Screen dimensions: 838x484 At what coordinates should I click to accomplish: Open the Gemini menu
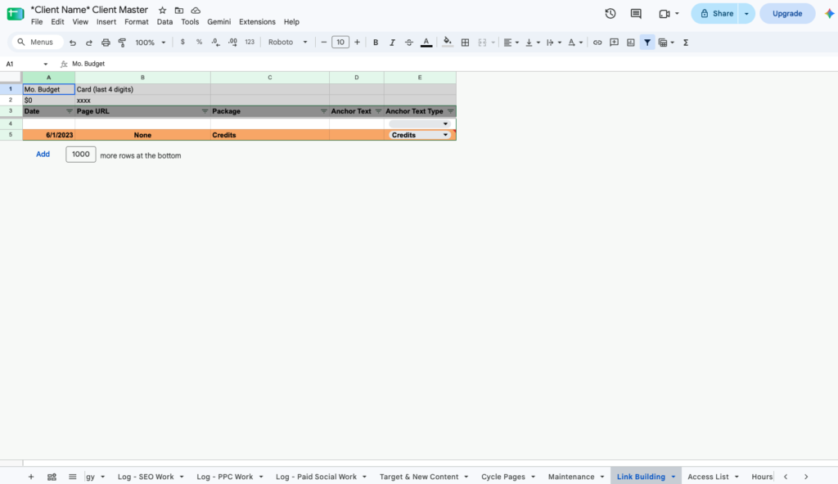(219, 22)
